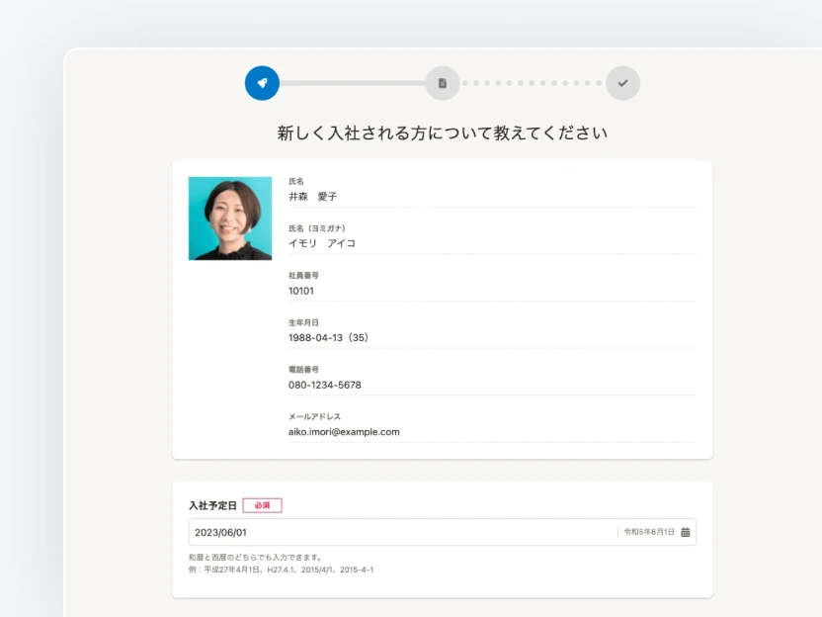Click the 入社予定日 date input showing 2023/06/01
The height and width of the screenshot is (617, 822).
425,531
